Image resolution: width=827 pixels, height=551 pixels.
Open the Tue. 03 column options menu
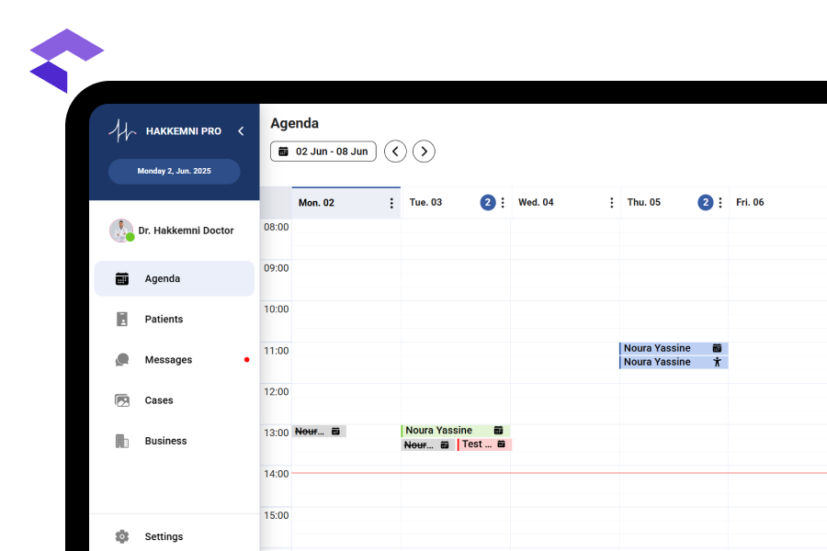pos(503,202)
